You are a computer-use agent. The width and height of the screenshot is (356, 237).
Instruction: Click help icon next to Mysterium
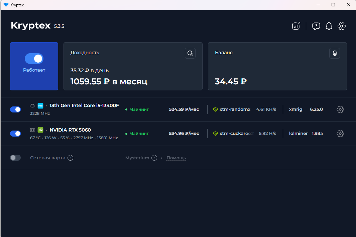pyautogui.click(x=154, y=158)
